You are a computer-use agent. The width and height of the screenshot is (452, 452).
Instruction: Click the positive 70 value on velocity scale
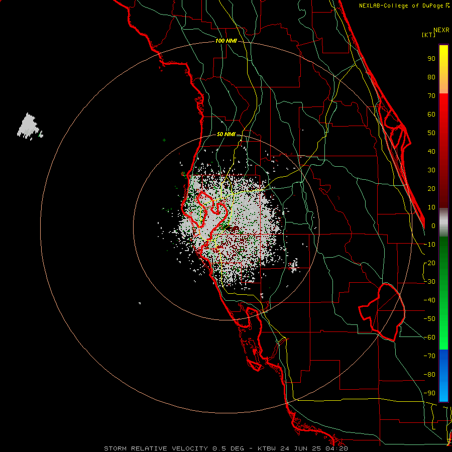tap(431, 96)
